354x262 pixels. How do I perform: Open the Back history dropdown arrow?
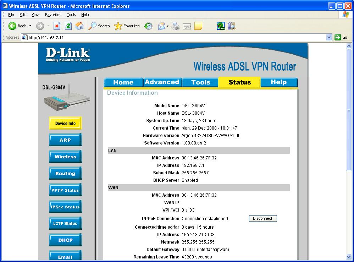[30, 26]
